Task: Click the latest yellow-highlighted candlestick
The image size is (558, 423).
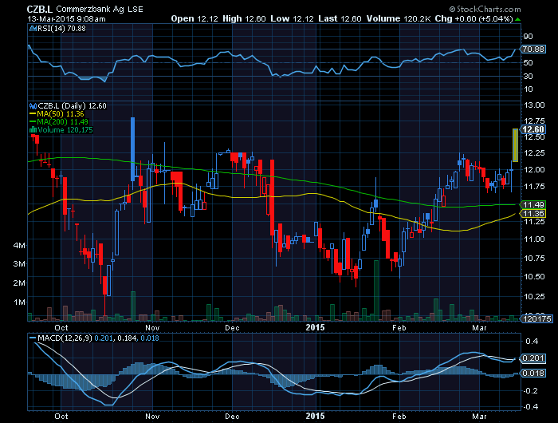Action: tap(515, 145)
